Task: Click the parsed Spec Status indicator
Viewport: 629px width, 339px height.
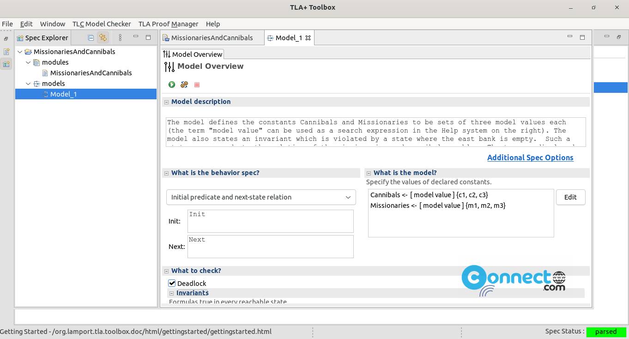Action: click(606, 332)
